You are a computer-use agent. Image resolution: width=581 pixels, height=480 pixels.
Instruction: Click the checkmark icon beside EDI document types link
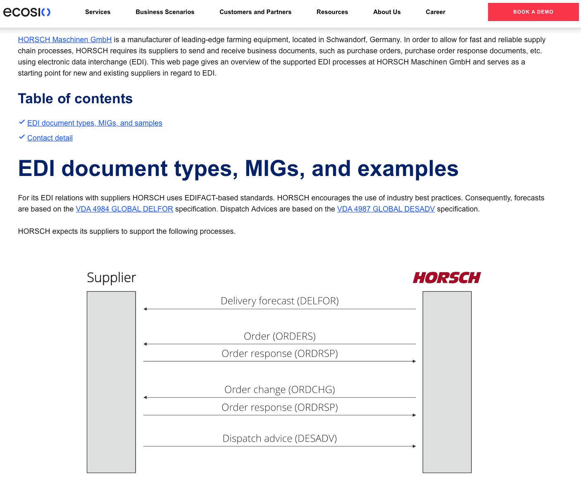click(22, 122)
